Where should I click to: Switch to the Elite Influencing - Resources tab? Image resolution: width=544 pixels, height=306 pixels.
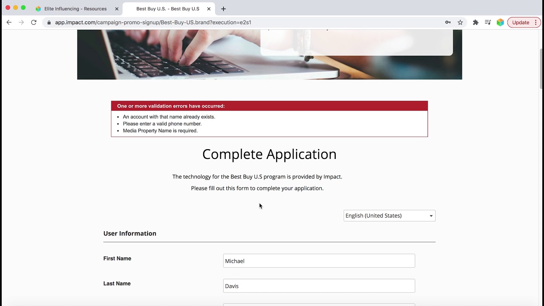[x=76, y=8]
